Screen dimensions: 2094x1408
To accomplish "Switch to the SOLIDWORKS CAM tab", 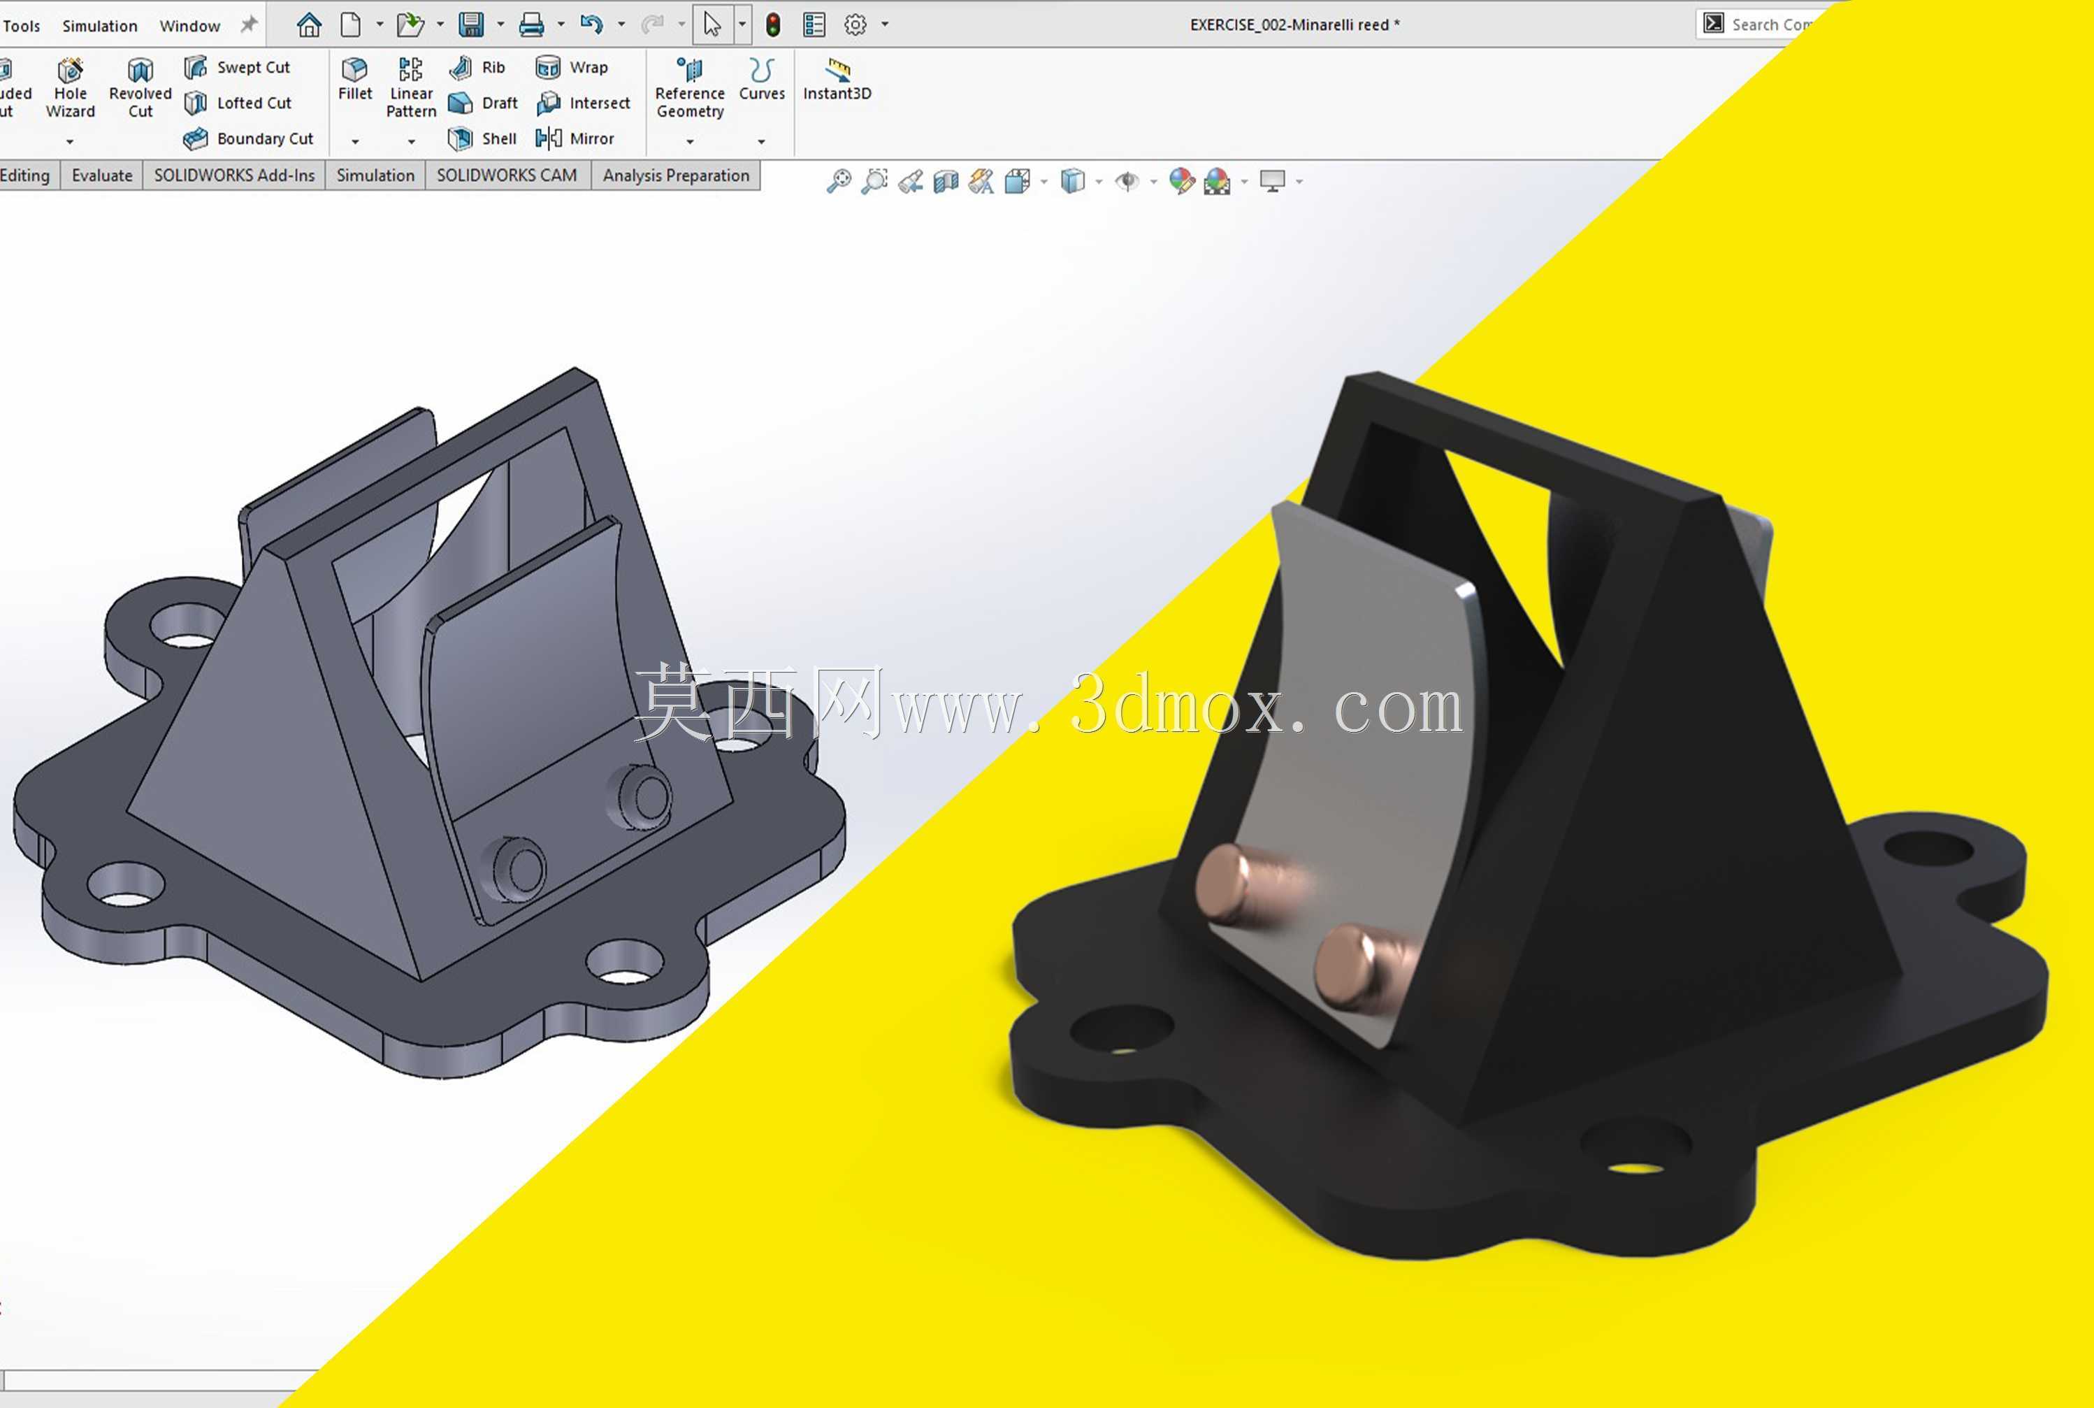I will click(x=507, y=176).
